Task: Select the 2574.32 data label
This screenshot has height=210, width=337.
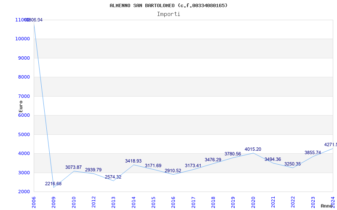Action: pyautogui.click(x=113, y=177)
